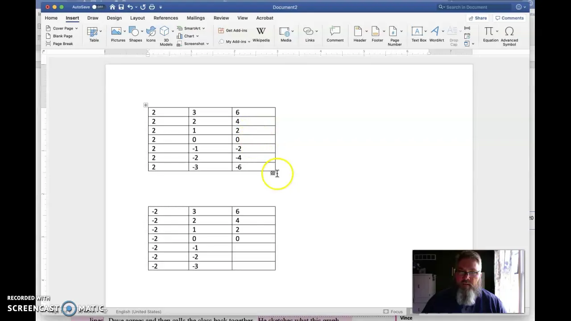Image resolution: width=571 pixels, height=321 pixels.
Task: Click the left indent marker on ruler
Action: click(148, 53)
